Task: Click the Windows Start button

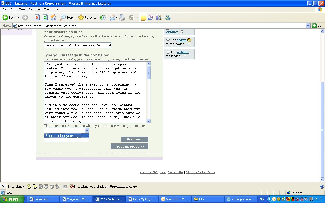Action: click(12, 199)
